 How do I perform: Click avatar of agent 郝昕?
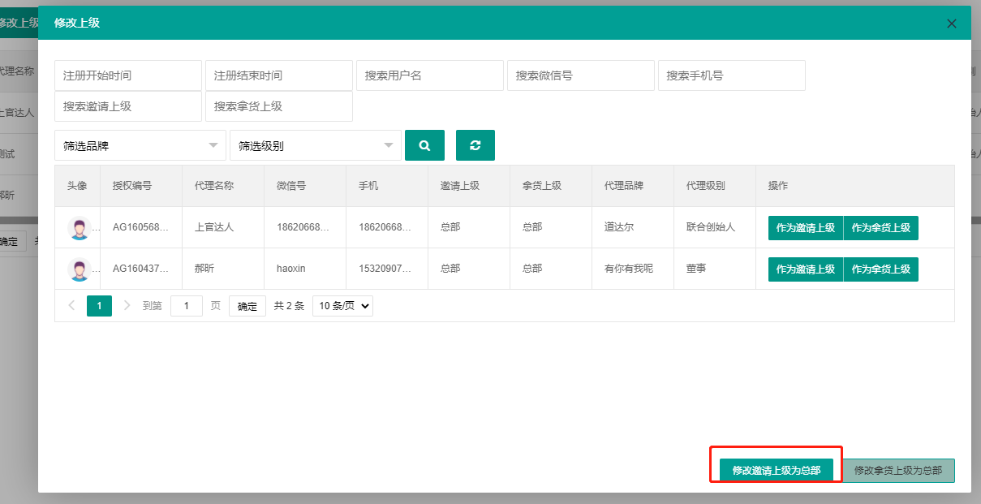(x=80, y=269)
